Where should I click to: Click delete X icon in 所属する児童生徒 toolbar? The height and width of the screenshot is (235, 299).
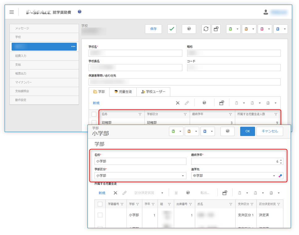click(115, 193)
